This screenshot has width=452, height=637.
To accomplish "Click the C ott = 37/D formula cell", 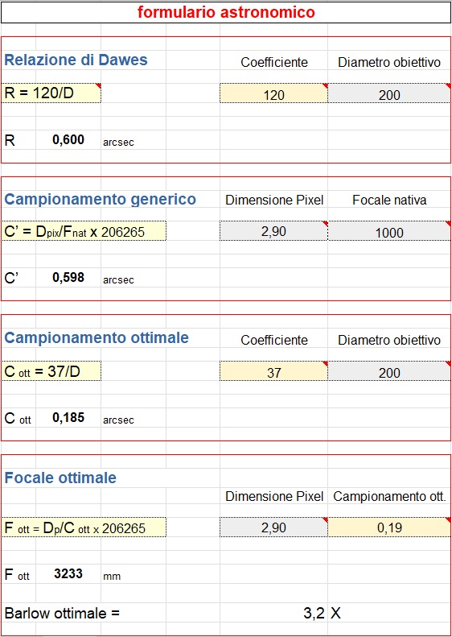I will tap(51, 371).
